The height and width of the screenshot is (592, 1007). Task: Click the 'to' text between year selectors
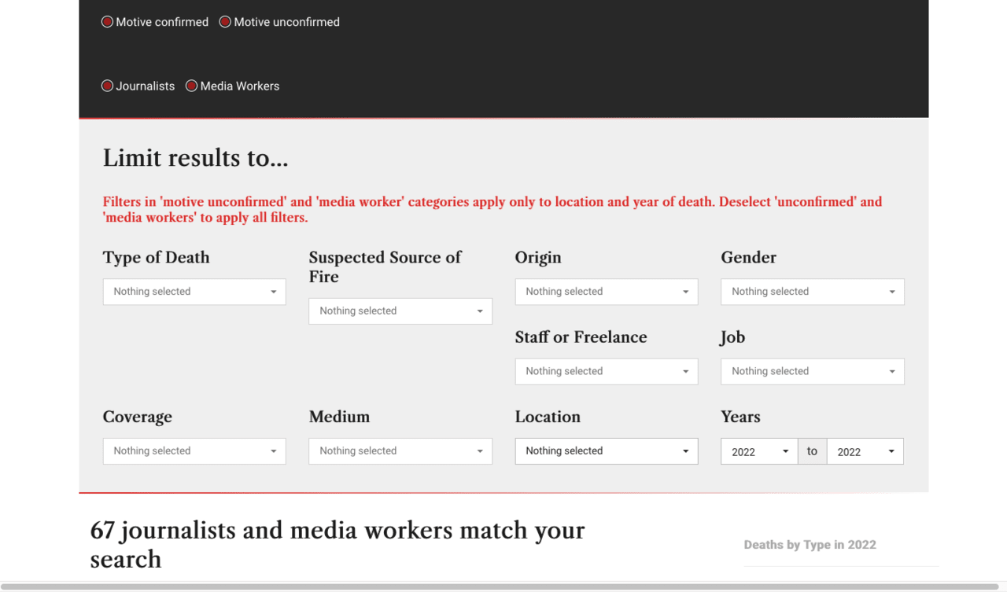(x=813, y=451)
